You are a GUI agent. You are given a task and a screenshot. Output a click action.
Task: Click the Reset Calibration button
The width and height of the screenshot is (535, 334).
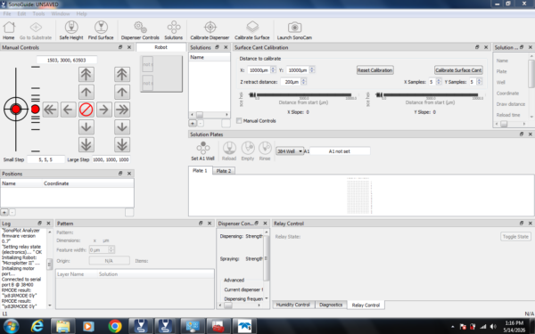(374, 70)
